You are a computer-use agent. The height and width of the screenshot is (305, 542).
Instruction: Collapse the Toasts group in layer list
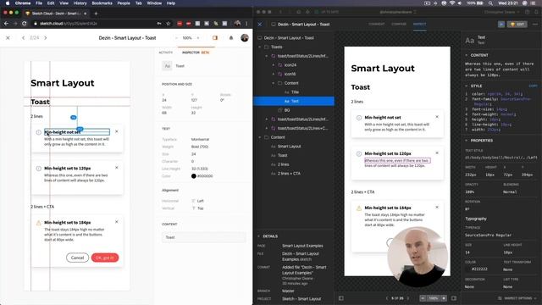coord(260,47)
